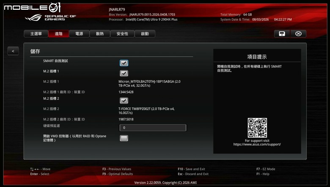The image size is (330, 187).
Task: Click the T-FORCE TM8FPZ002T drive name text
Action: (146, 111)
